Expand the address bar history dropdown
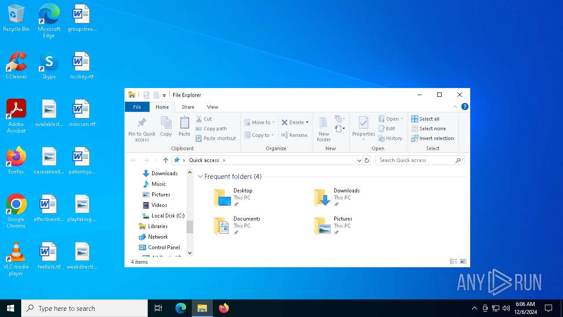The image size is (563, 317). tap(359, 160)
